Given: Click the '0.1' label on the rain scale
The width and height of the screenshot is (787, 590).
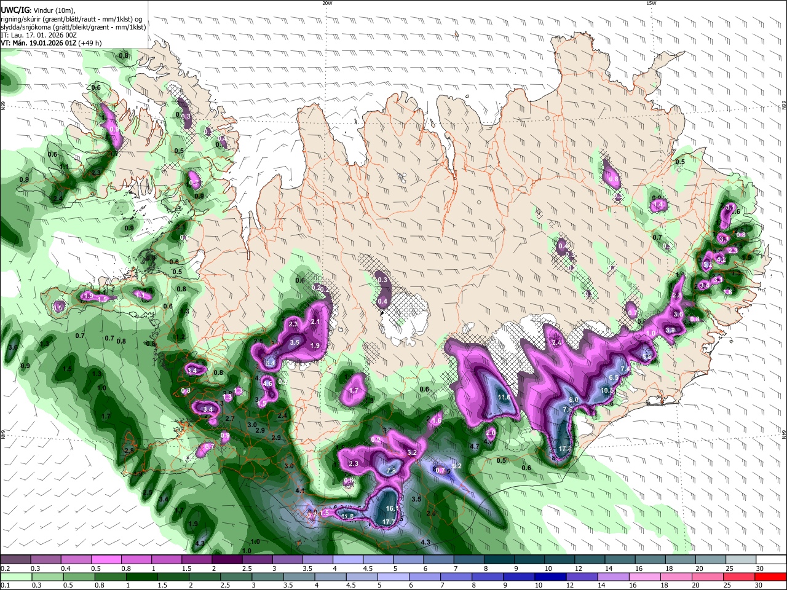Looking at the screenshot, I should pyautogui.click(x=6, y=585).
